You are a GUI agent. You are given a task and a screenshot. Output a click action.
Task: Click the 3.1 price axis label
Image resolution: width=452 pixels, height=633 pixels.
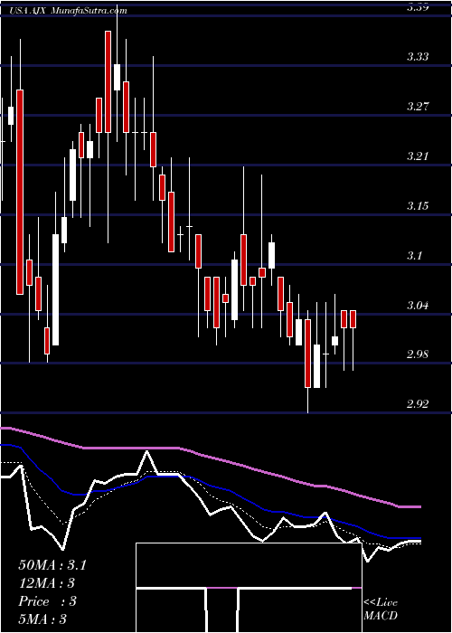click(415, 256)
